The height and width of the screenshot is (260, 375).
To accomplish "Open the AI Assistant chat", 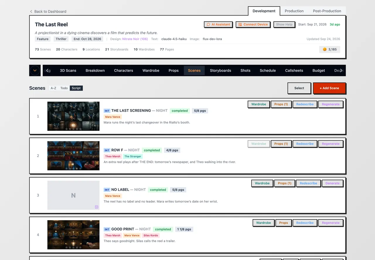I will [x=218, y=25].
